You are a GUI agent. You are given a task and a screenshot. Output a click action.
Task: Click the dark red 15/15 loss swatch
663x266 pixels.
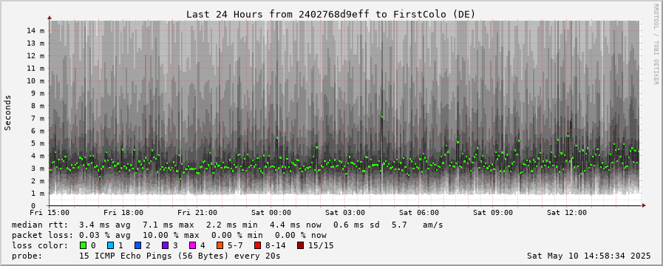pos(300,245)
